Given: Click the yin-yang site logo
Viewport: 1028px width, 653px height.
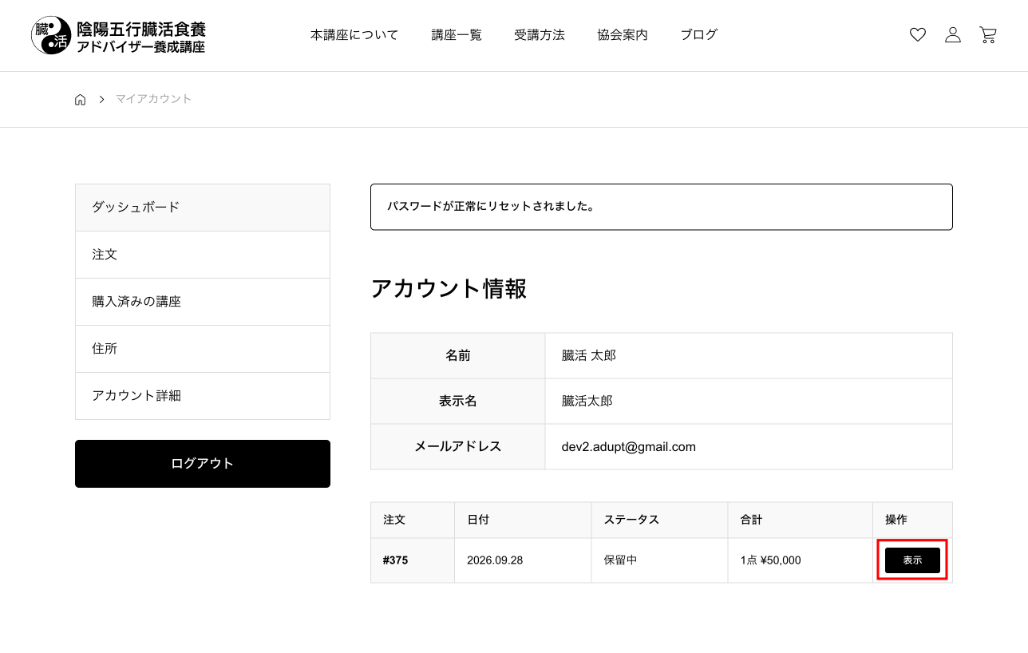Looking at the screenshot, I should (x=50, y=36).
